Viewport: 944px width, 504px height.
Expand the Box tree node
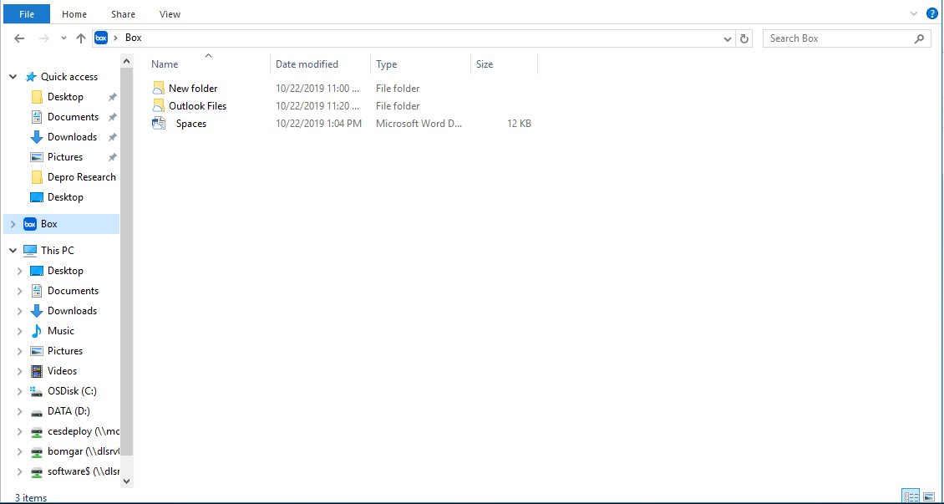coord(13,224)
